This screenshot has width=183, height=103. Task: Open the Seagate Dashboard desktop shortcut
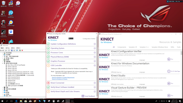(11, 14)
